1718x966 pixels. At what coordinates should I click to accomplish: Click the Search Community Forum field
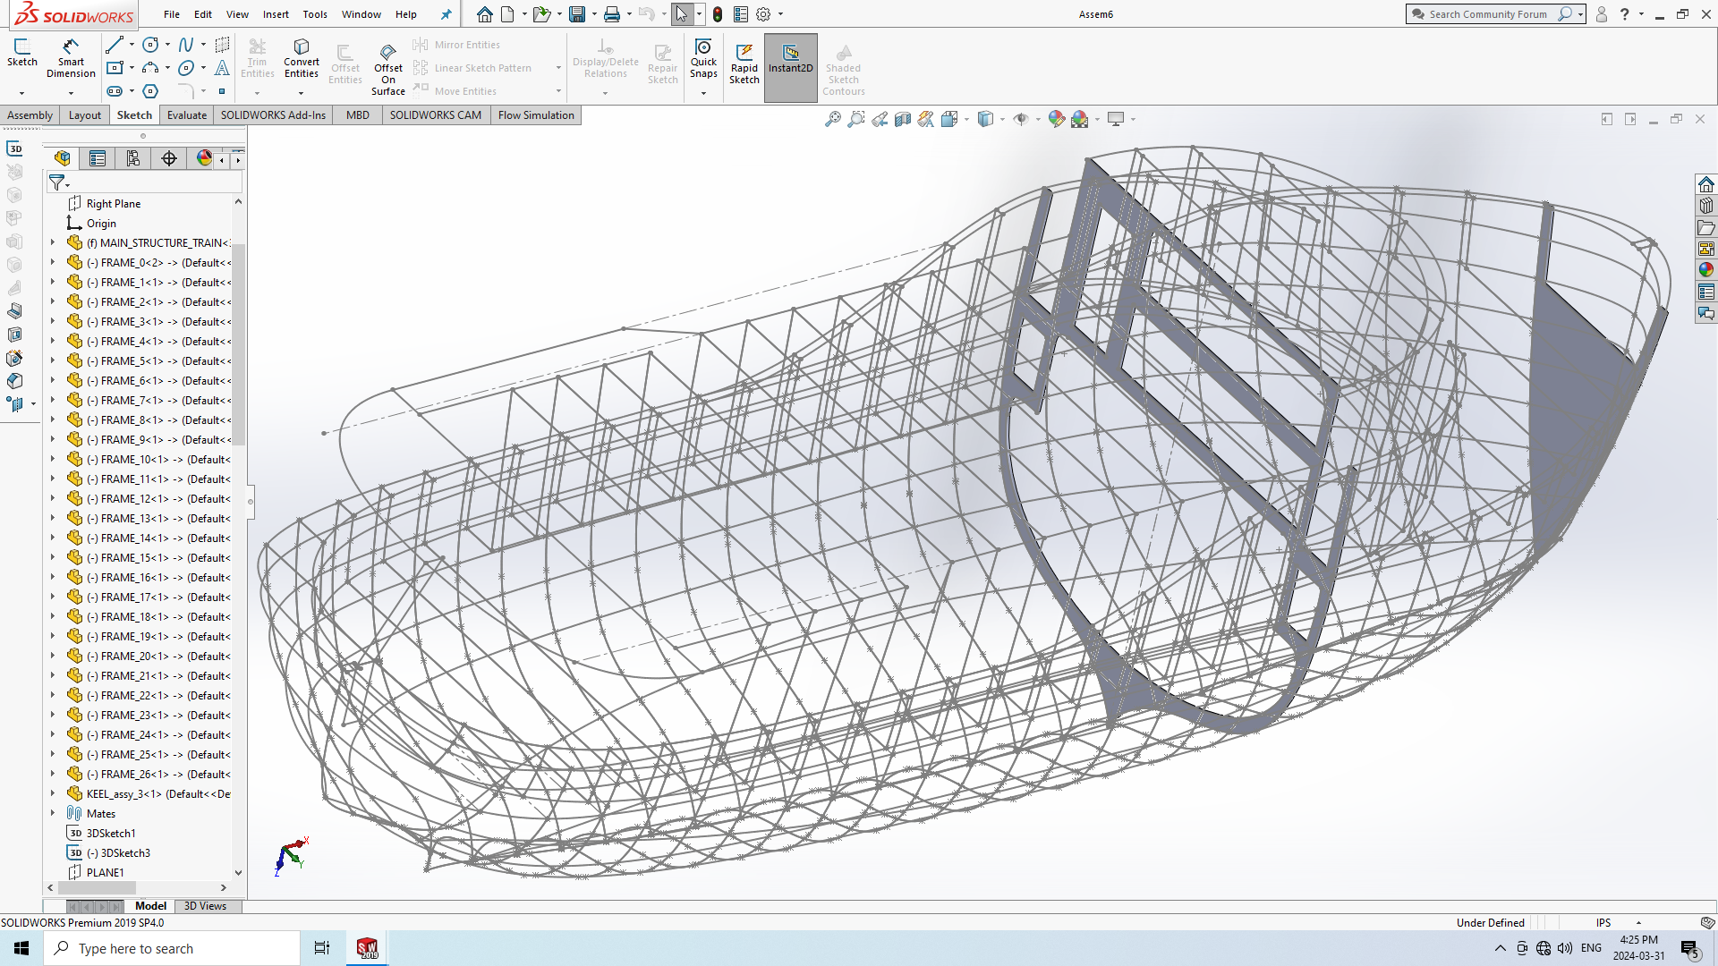(1487, 14)
